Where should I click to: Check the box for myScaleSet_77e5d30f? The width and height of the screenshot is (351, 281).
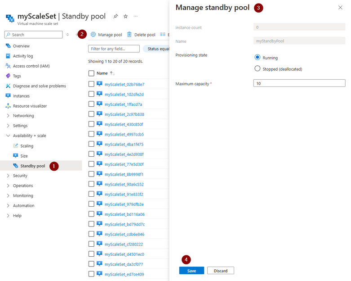[x=91, y=164]
